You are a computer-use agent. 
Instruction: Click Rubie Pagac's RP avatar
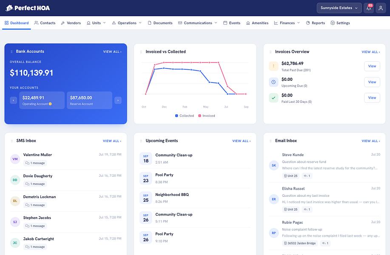[274, 233]
